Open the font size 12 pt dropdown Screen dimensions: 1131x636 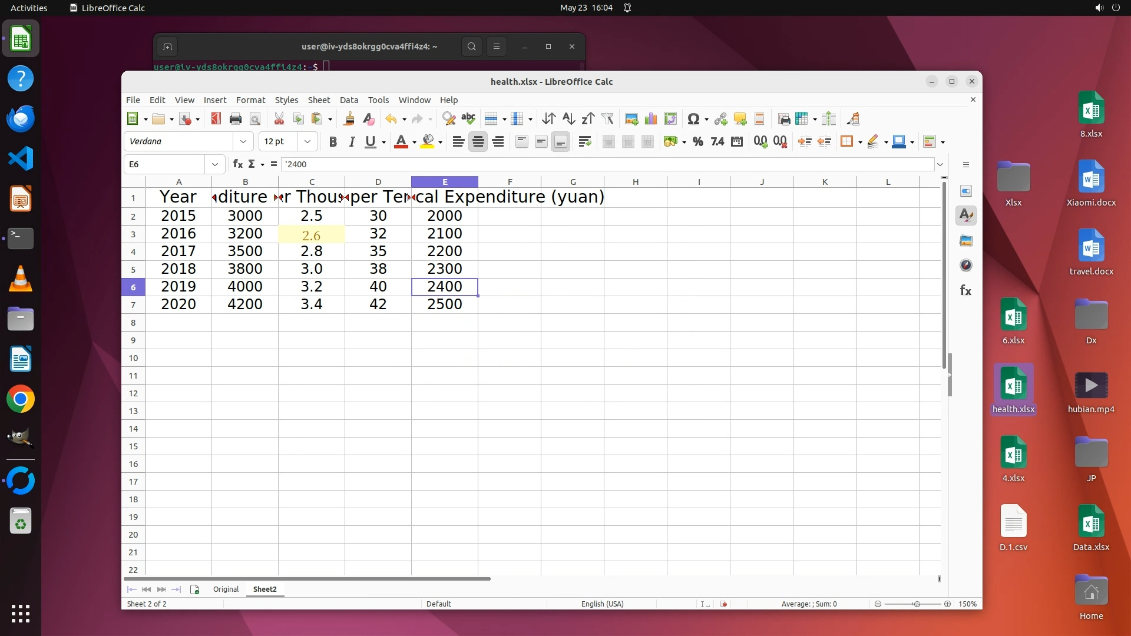[x=307, y=141]
